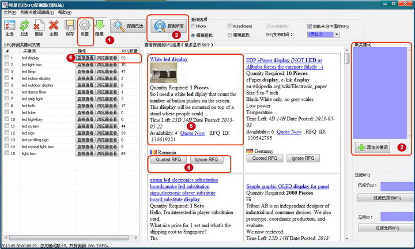Open the White led display link
The width and height of the screenshot is (415, 249).
click(x=168, y=59)
